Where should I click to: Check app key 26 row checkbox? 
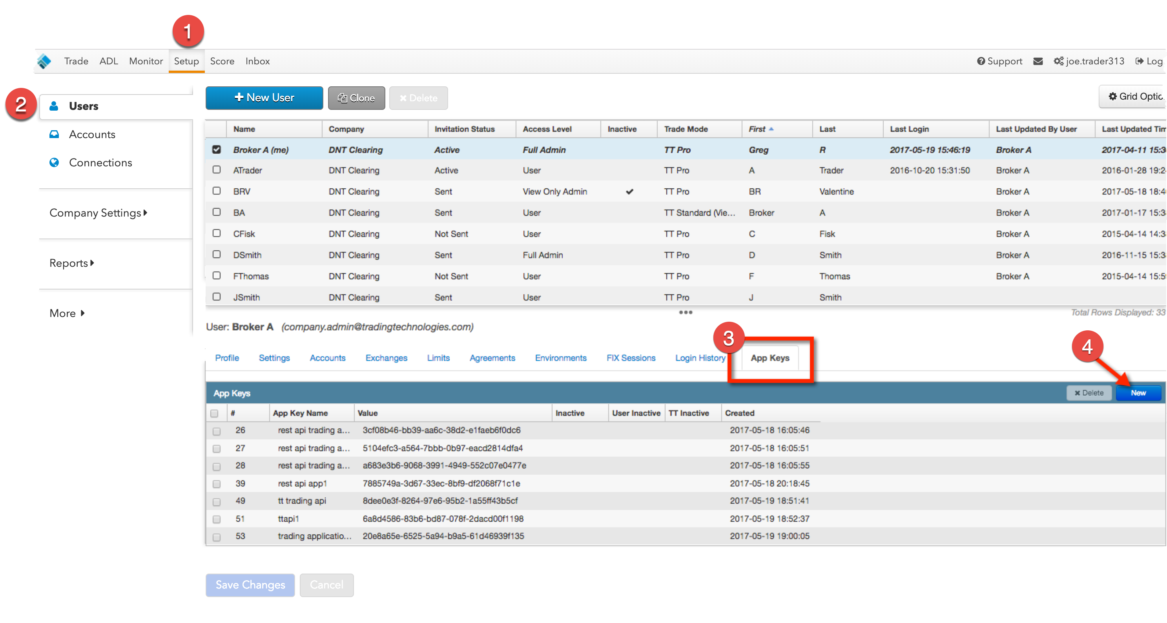(x=217, y=431)
